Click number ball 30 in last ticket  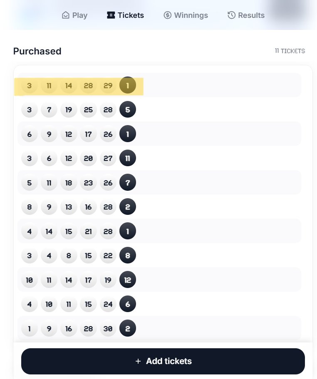tap(108, 328)
